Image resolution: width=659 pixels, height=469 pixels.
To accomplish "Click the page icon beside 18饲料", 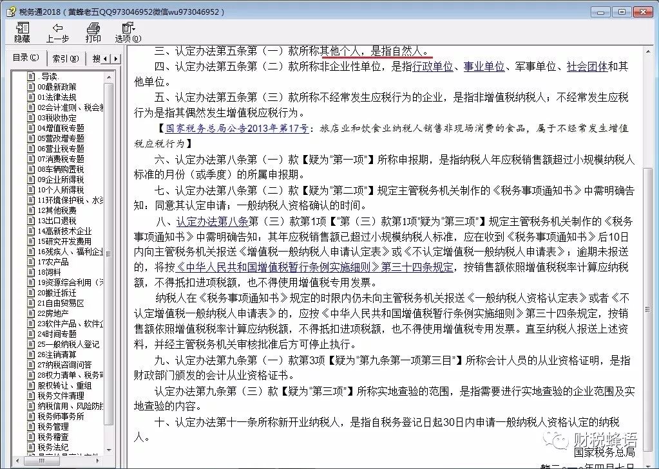I will point(31,271).
